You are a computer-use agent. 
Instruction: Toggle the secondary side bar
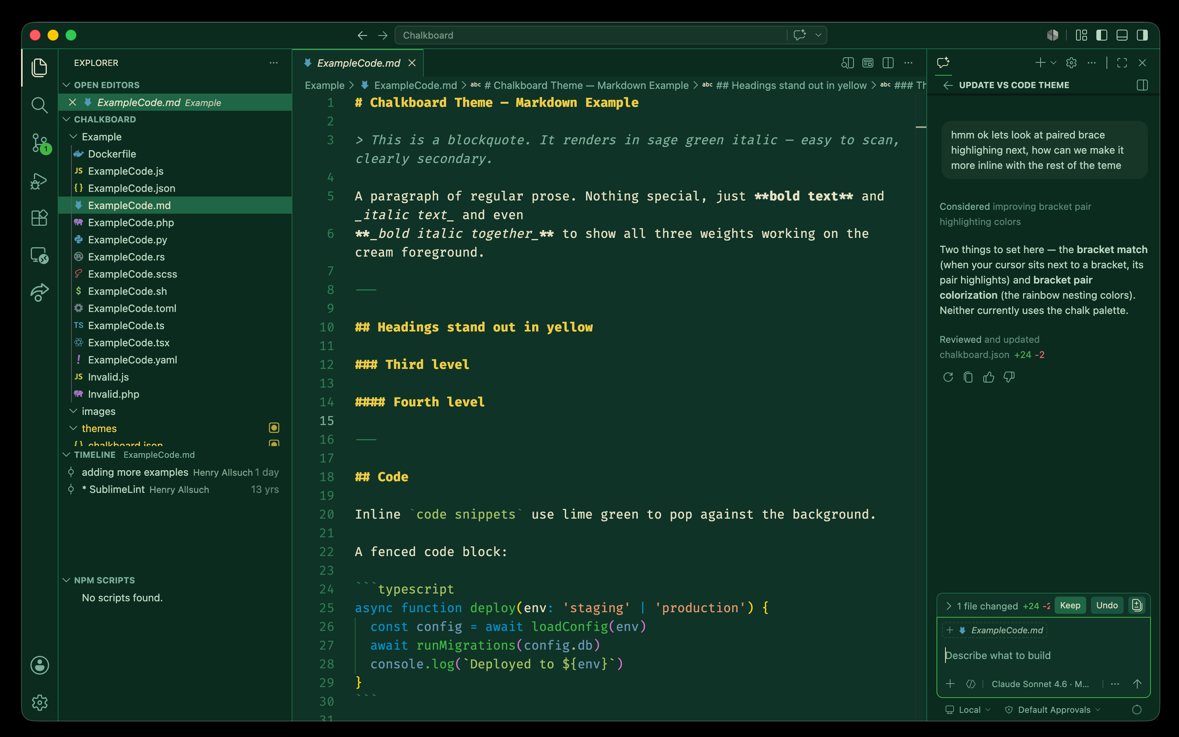[x=1142, y=35]
